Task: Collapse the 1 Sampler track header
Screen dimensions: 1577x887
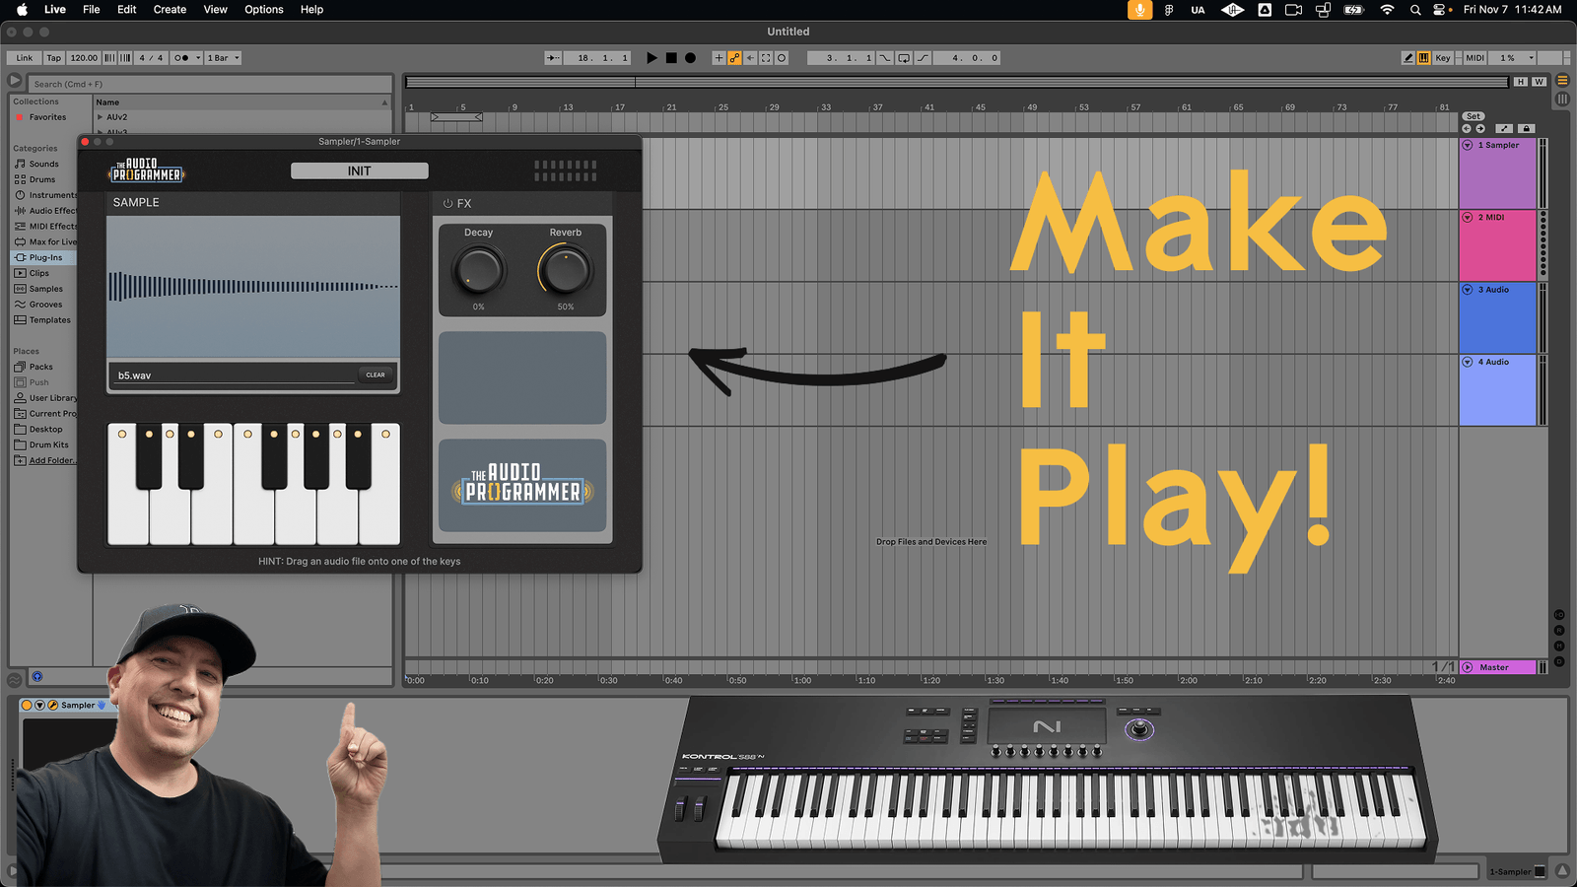Action: pyautogui.click(x=1468, y=144)
